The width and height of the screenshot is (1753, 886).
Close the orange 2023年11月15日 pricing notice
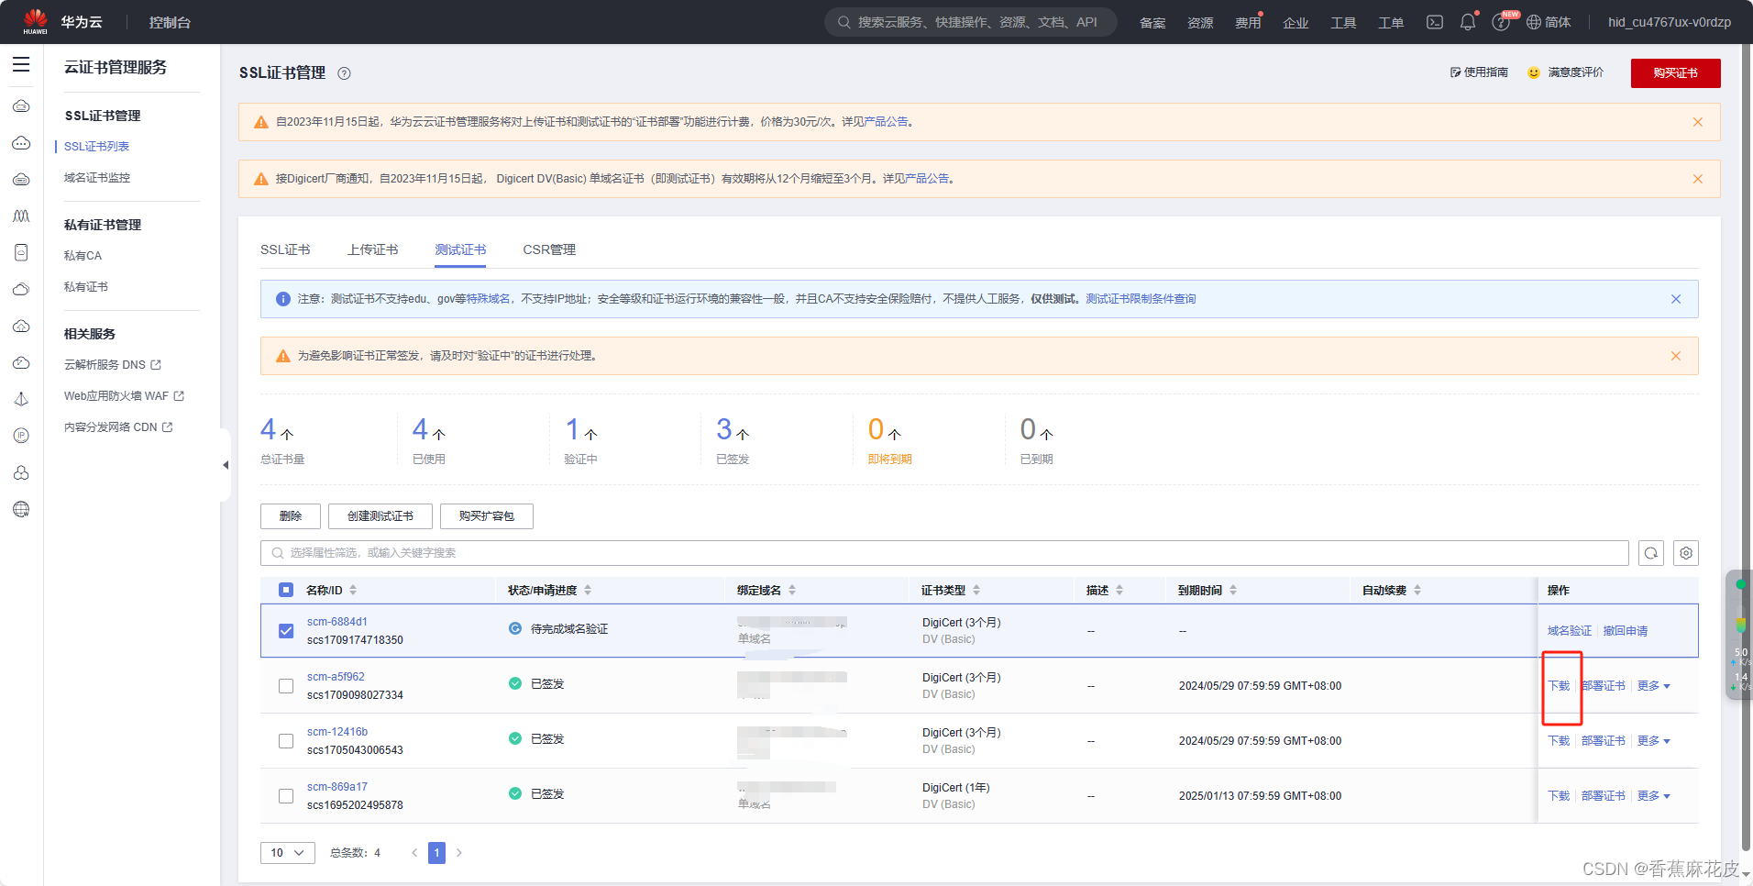1697,122
